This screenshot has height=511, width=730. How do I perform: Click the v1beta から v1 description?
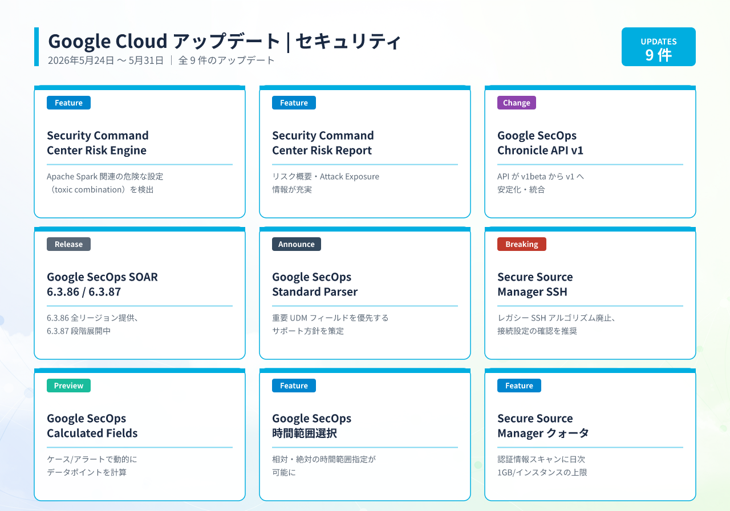[541, 183]
